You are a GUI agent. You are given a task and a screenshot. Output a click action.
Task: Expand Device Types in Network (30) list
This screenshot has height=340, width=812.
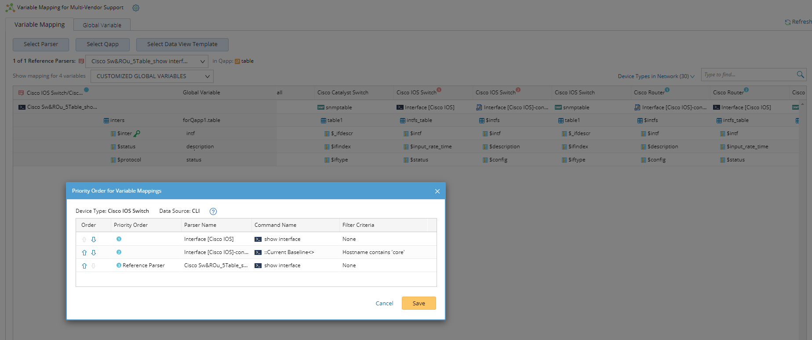tap(656, 76)
